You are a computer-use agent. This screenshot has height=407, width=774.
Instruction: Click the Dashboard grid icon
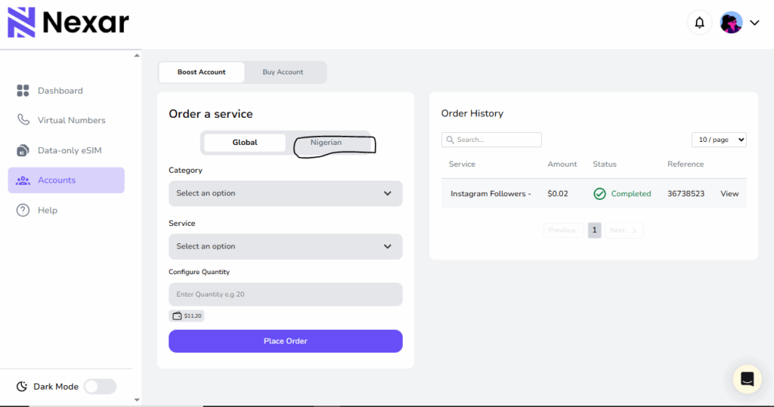(x=23, y=91)
